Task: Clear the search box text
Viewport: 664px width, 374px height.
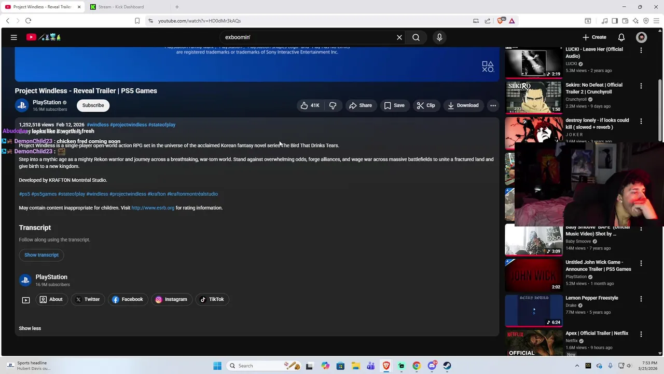Action: (x=399, y=37)
